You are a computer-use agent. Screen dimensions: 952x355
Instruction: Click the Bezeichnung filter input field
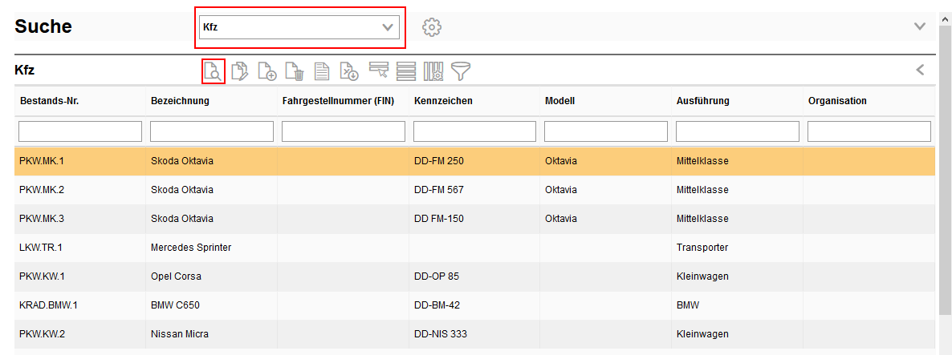212,131
